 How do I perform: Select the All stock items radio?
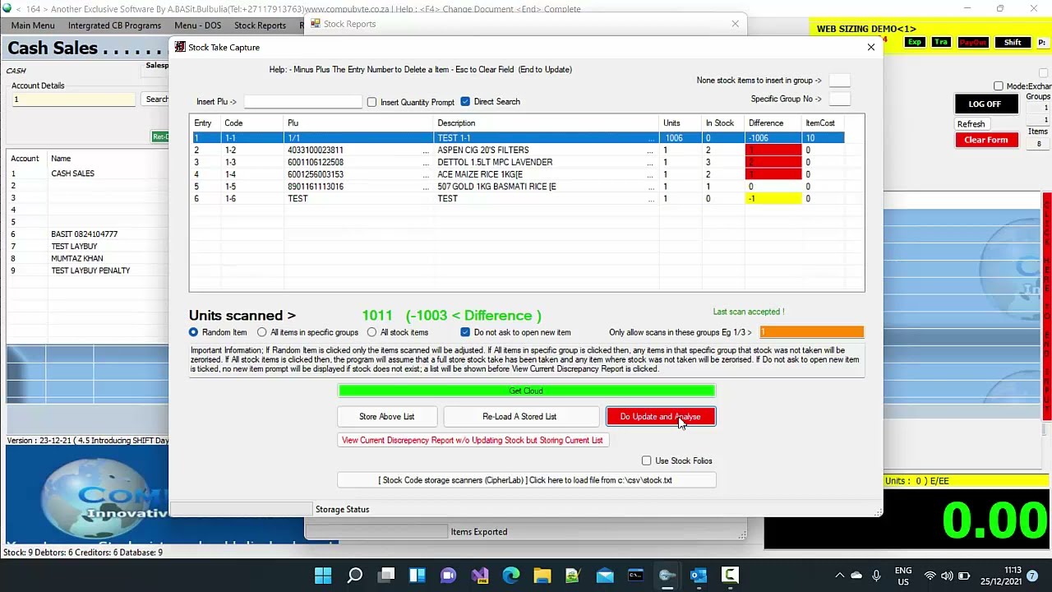click(371, 332)
